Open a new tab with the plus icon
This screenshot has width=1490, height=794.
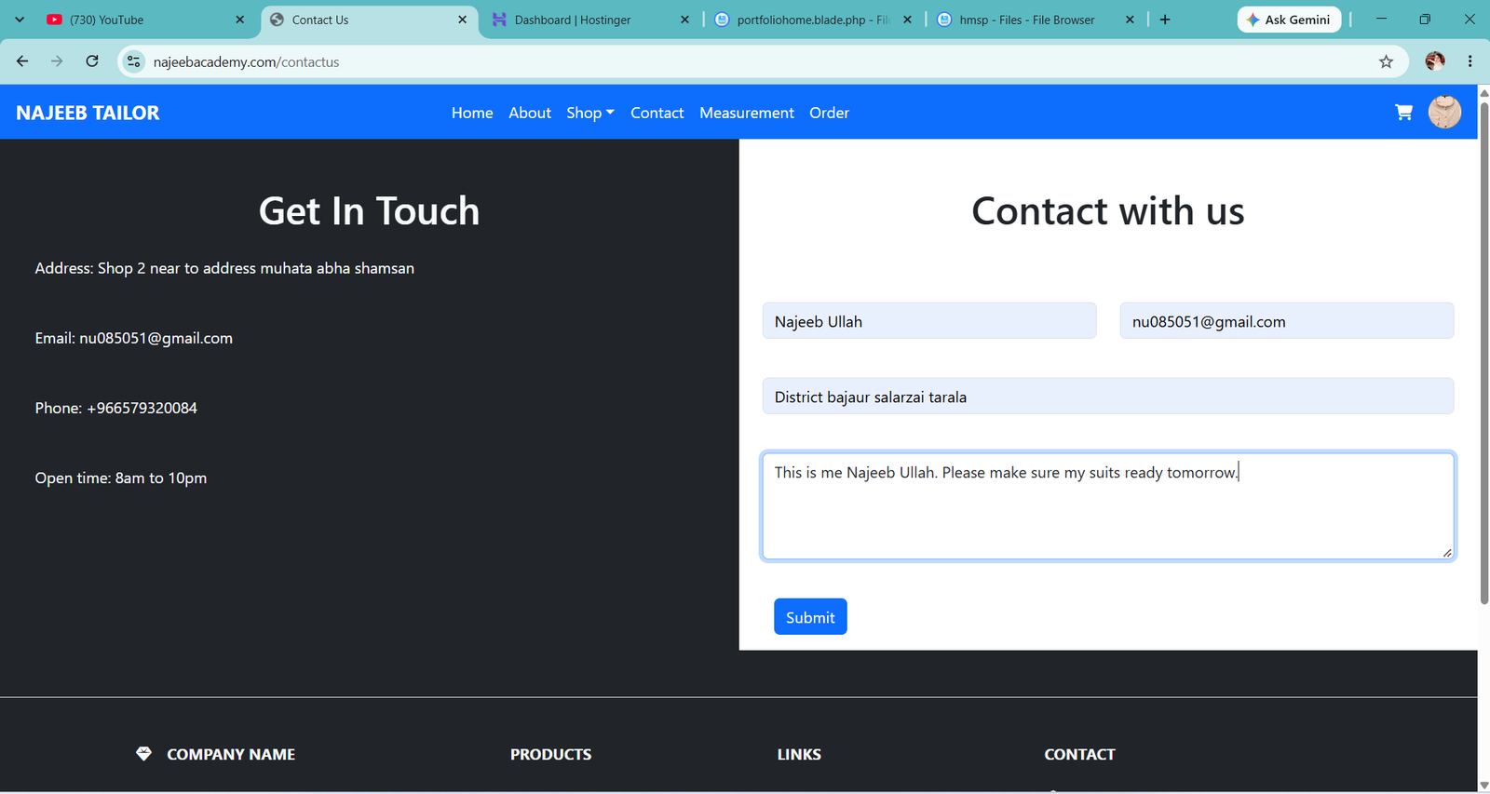(1165, 20)
